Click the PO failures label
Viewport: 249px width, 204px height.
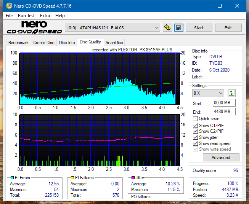pyautogui.click(x=141, y=197)
